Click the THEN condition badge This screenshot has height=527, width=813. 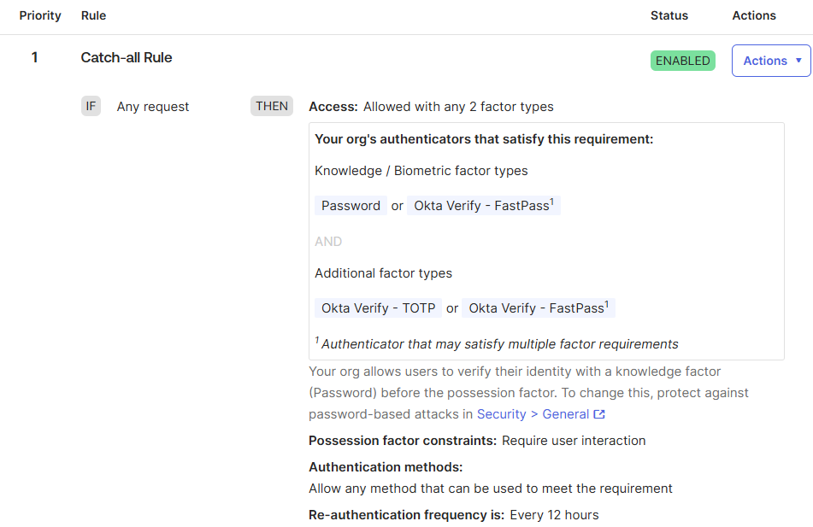click(272, 106)
